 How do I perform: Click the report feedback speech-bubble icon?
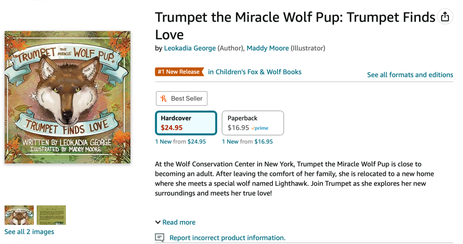pyautogui.click(x=159, y=238)
